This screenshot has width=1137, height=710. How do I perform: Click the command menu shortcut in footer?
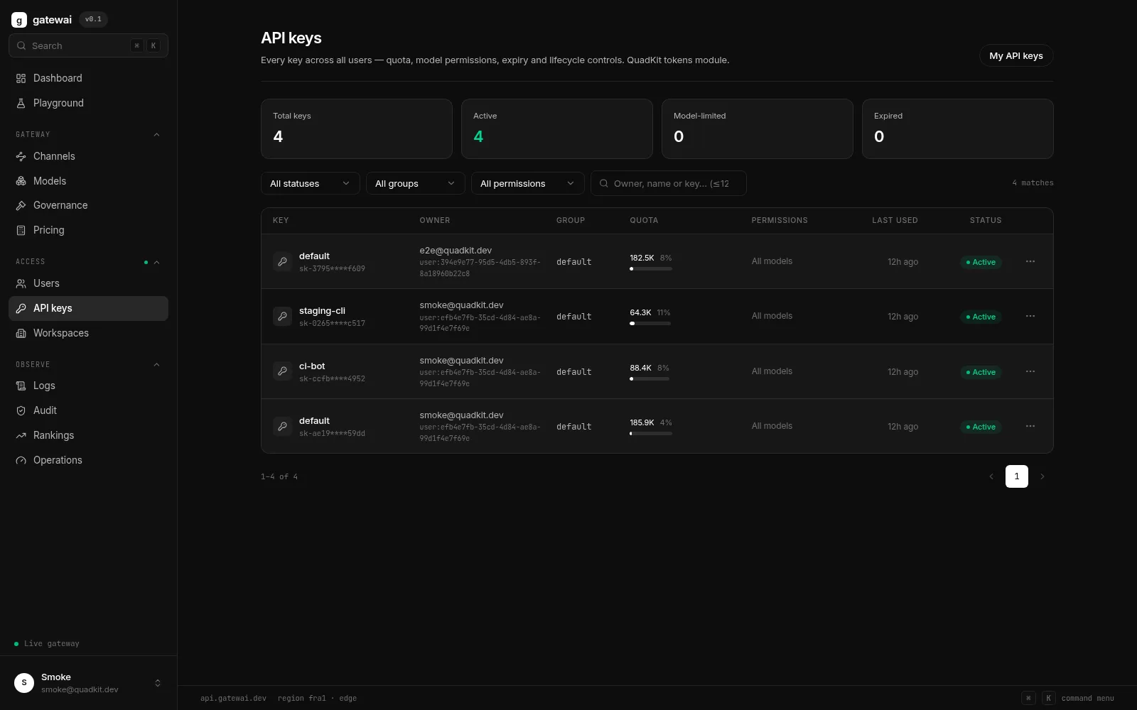[x=1068, y=698]
